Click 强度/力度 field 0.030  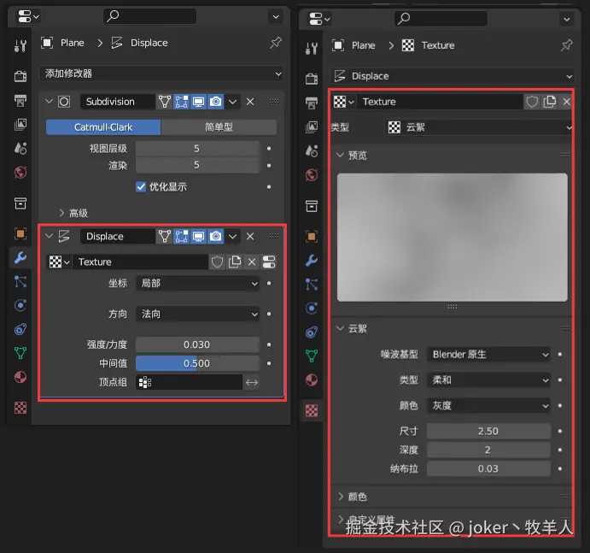point(197,344)
